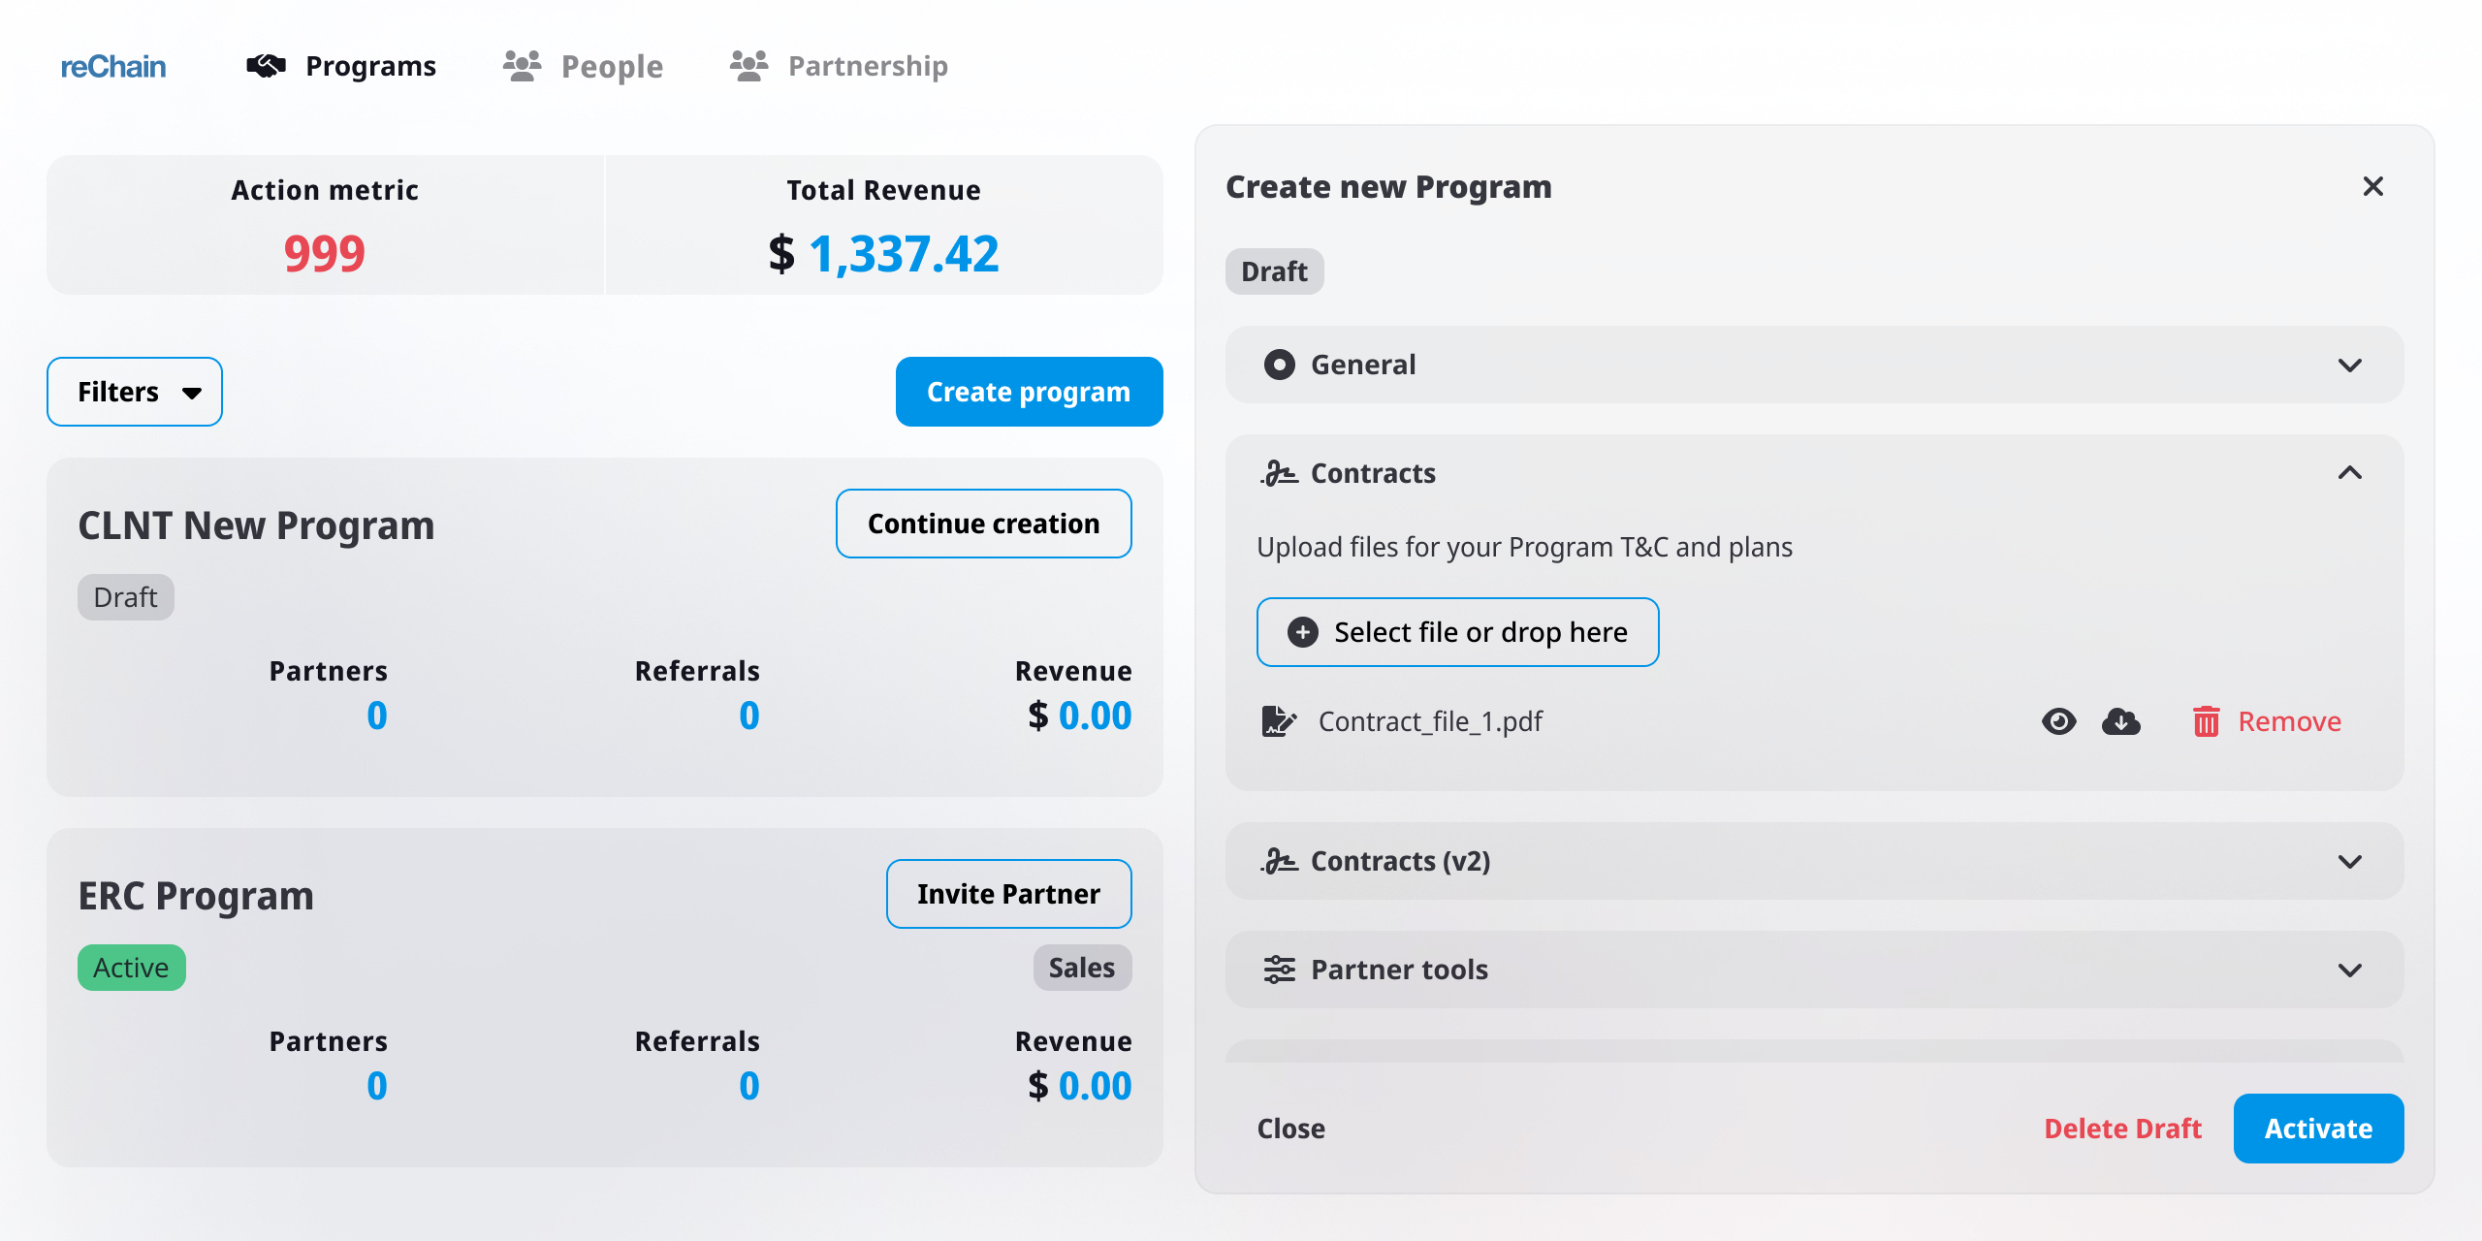Activate the new program
The image size is (2482, 1241).
coord(2318,1129)
